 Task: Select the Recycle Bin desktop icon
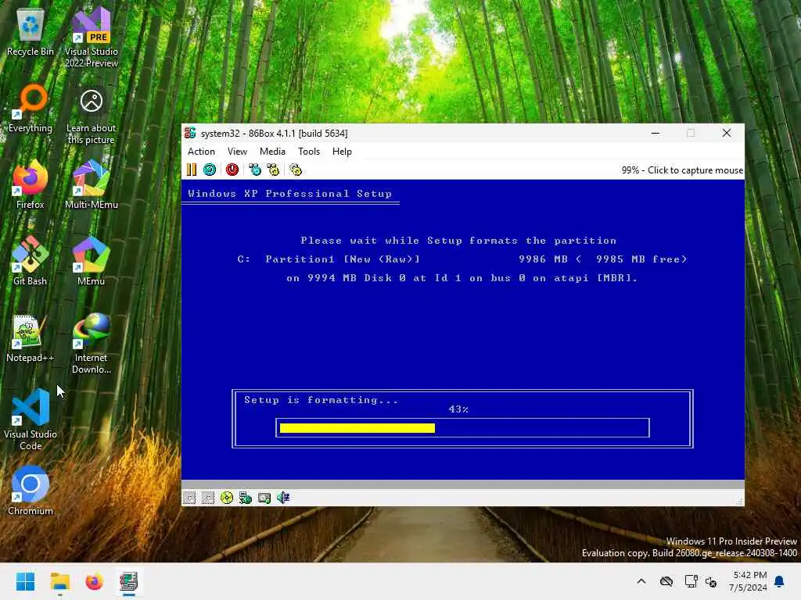click(x=31, y=33)
